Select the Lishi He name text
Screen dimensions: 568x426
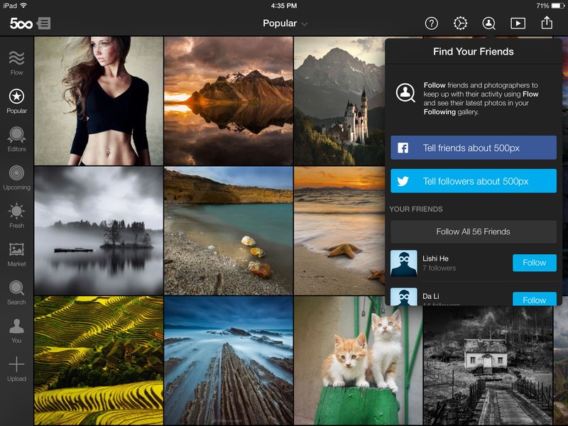click(435, 258)
